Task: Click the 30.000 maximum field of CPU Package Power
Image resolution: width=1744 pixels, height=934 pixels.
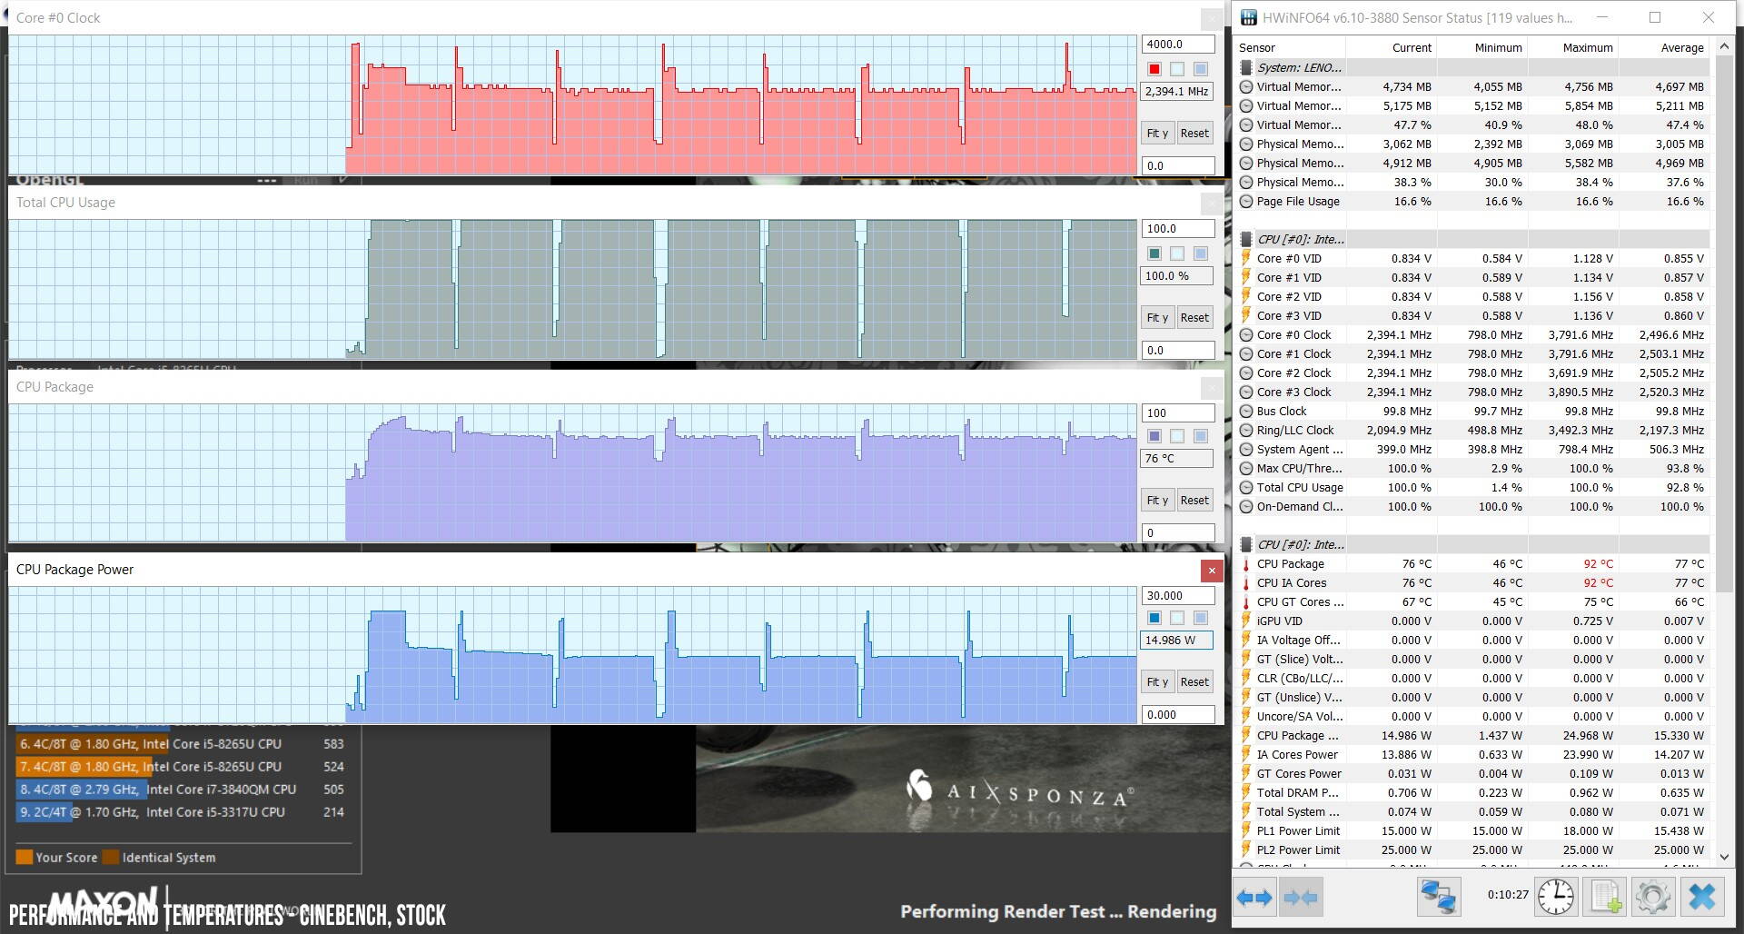Action: coord(1178,595)
